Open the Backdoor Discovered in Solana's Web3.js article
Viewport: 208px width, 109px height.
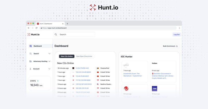tap(163, 76)
